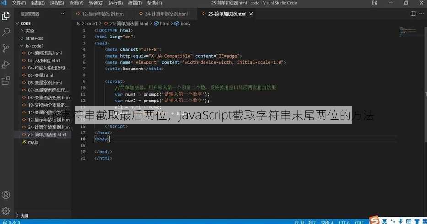Click the VS Code logo in title bar
427x224 pixels.
click(4, 3)
